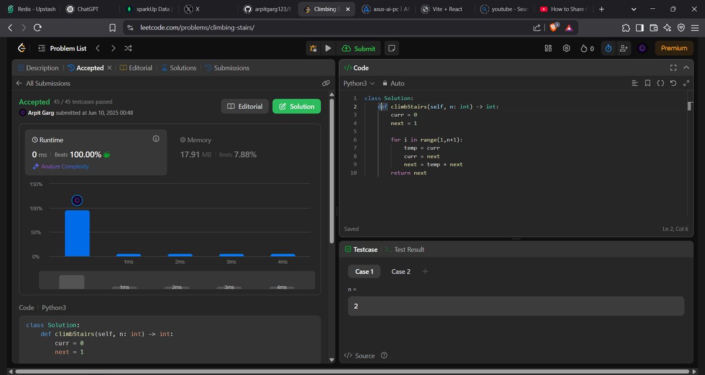Image resolution: width=705 pixels, height=375 pixels.
Task: Pick a random problem with shuffle icon
Action: coord(127,48)
